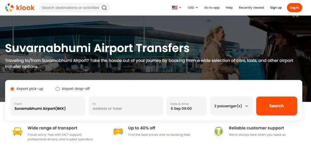Open the Help menu item

(x=229, y=8)
